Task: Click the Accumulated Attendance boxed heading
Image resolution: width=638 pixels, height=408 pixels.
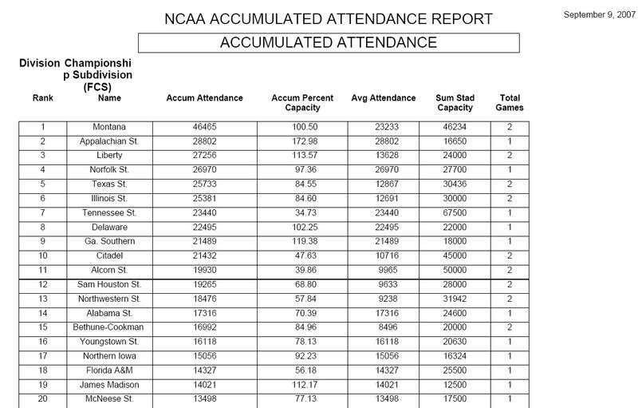Action: tap(328, 42)
